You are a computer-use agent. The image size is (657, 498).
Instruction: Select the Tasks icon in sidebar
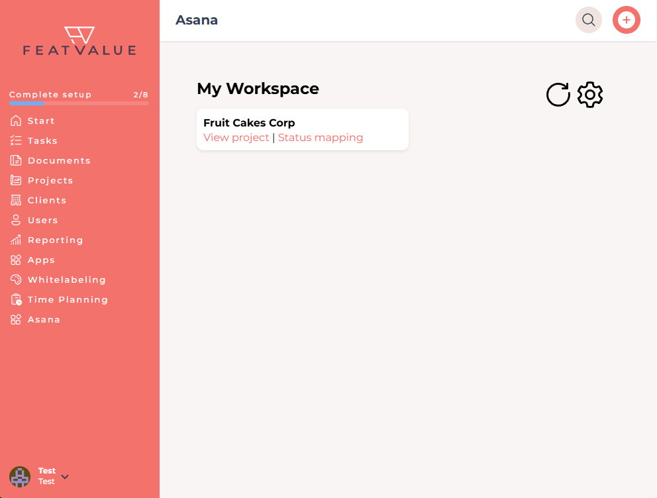click(16, 140)
